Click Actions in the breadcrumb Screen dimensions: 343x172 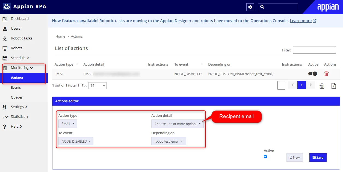point(77,36)
